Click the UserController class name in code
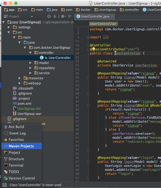The image size is (161, 188). (x=127, y=53)
